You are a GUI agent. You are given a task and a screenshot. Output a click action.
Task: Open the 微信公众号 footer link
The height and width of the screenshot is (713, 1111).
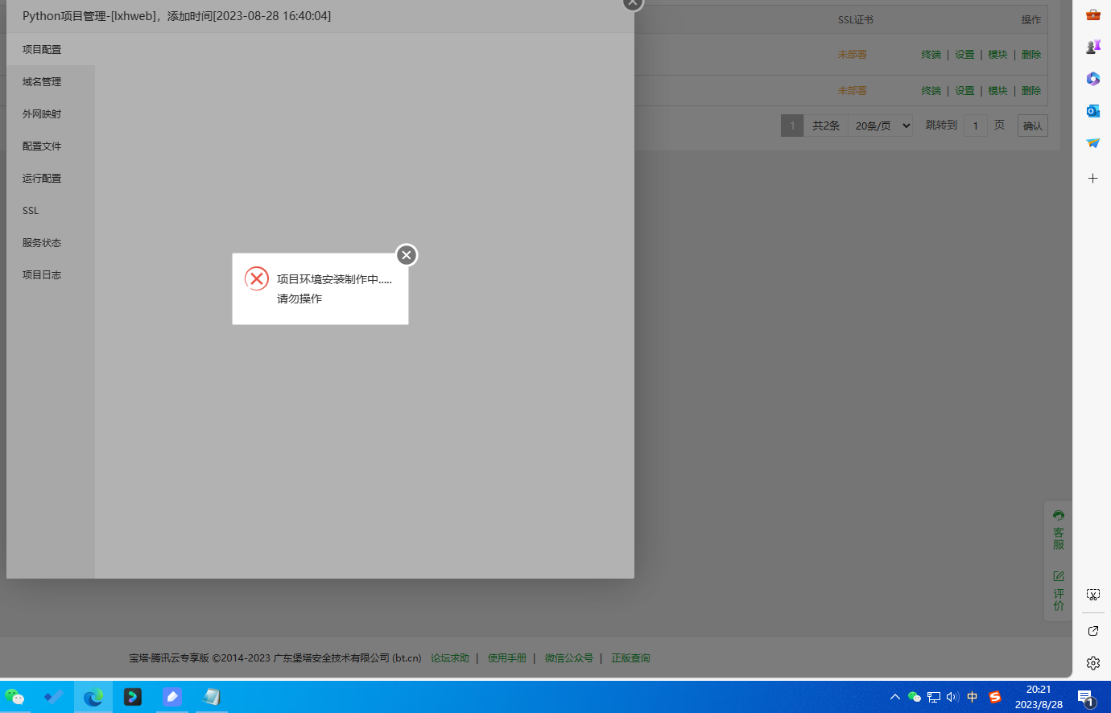point(569,658)
